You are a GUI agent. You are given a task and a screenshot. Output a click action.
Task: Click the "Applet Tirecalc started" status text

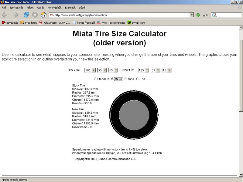pos(14,180)
